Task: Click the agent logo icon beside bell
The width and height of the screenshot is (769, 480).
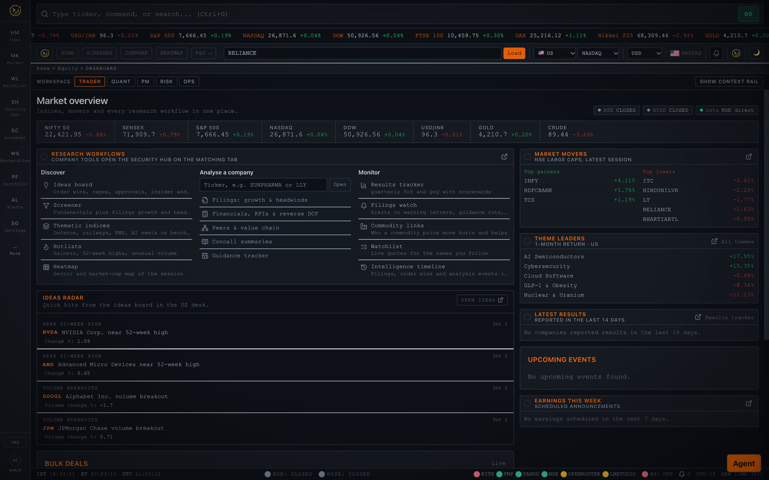Action: click(x=736, y=53)
